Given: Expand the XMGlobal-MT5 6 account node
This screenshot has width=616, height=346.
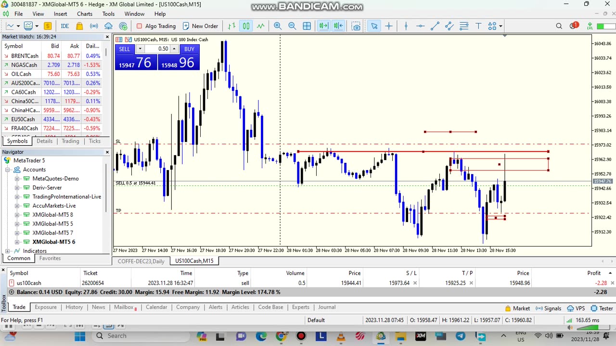Looking at the screenshot, I should point(17,242).
